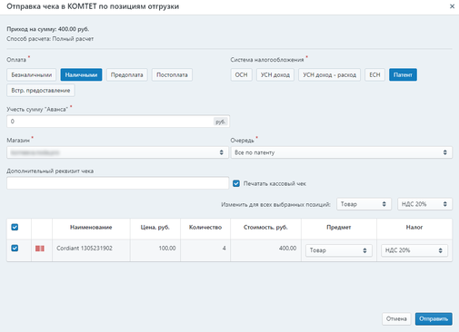The width and height of the screenshot is (459, 332).
Task: Close the KOMTET receipt dialog
Action: 452,6
